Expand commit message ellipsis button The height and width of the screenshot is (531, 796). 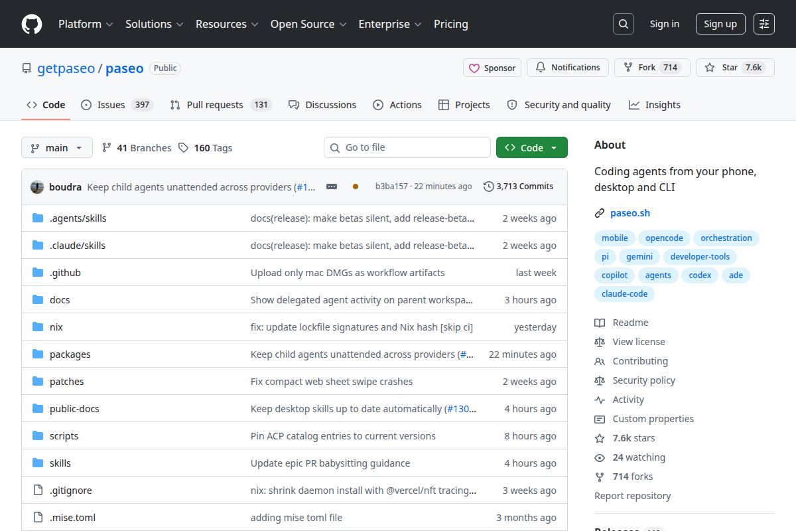coord(332,187)
